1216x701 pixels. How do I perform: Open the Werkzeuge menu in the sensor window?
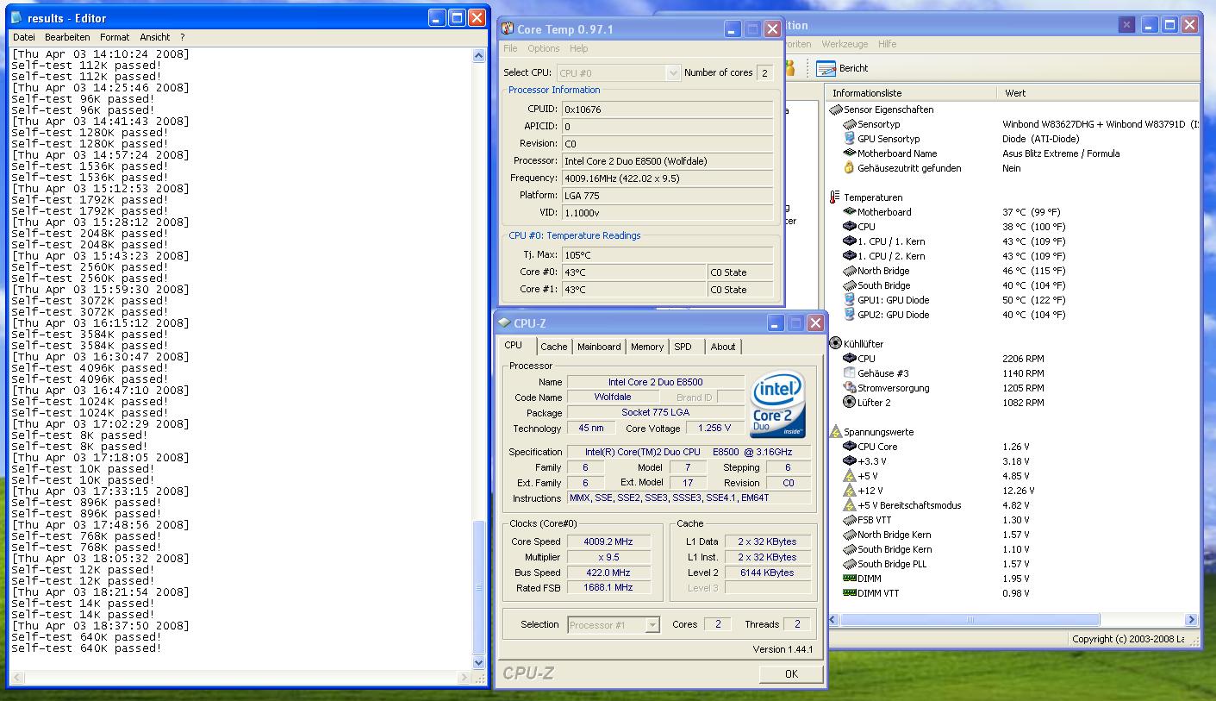pyautogui.click(x=845, y=44)
